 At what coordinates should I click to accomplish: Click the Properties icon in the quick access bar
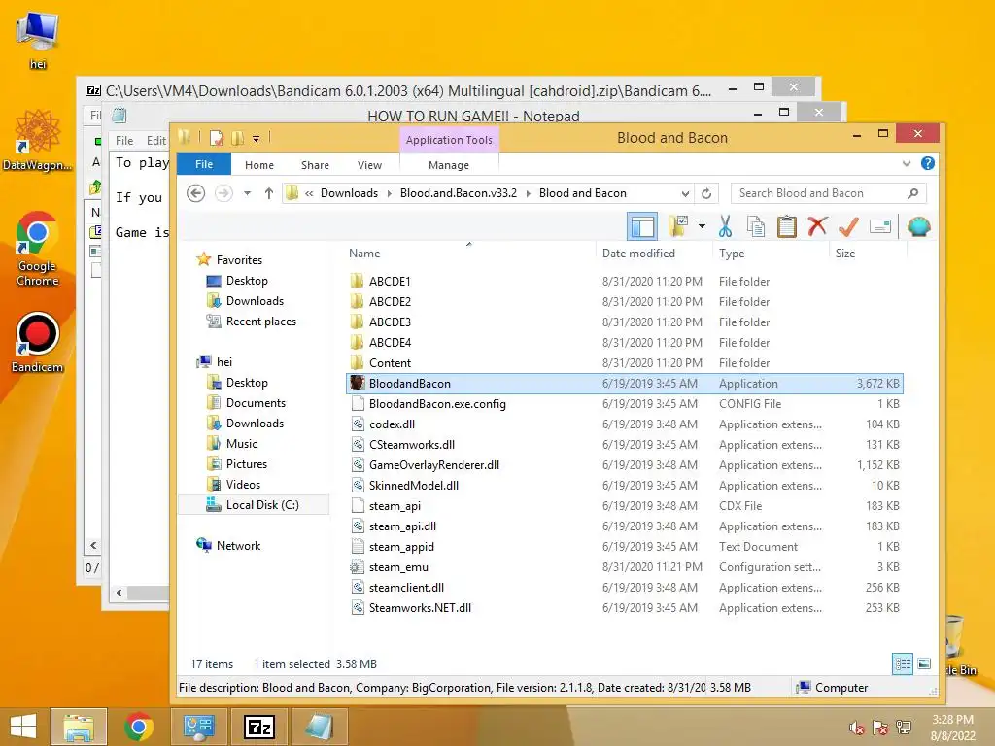click(x=217, y=138)
